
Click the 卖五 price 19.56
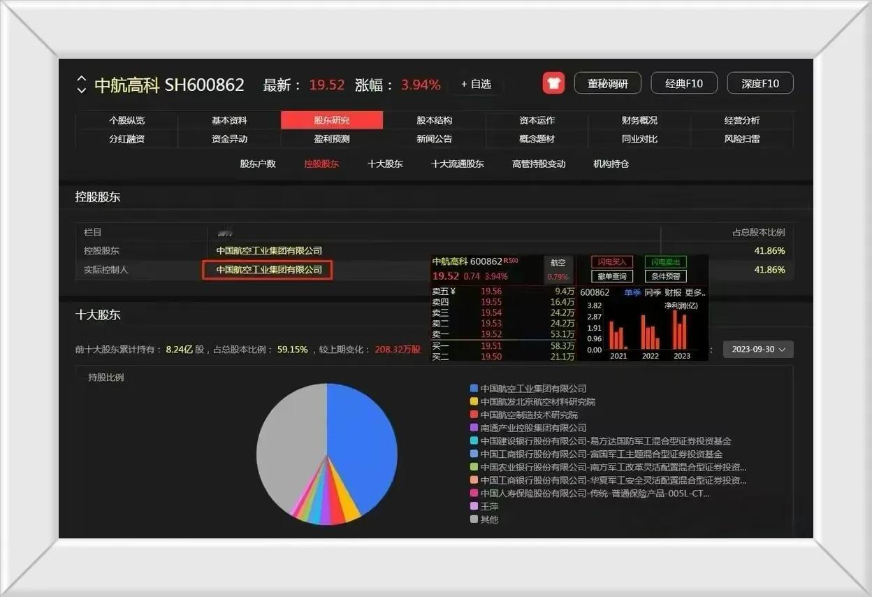tap(491, 292)
